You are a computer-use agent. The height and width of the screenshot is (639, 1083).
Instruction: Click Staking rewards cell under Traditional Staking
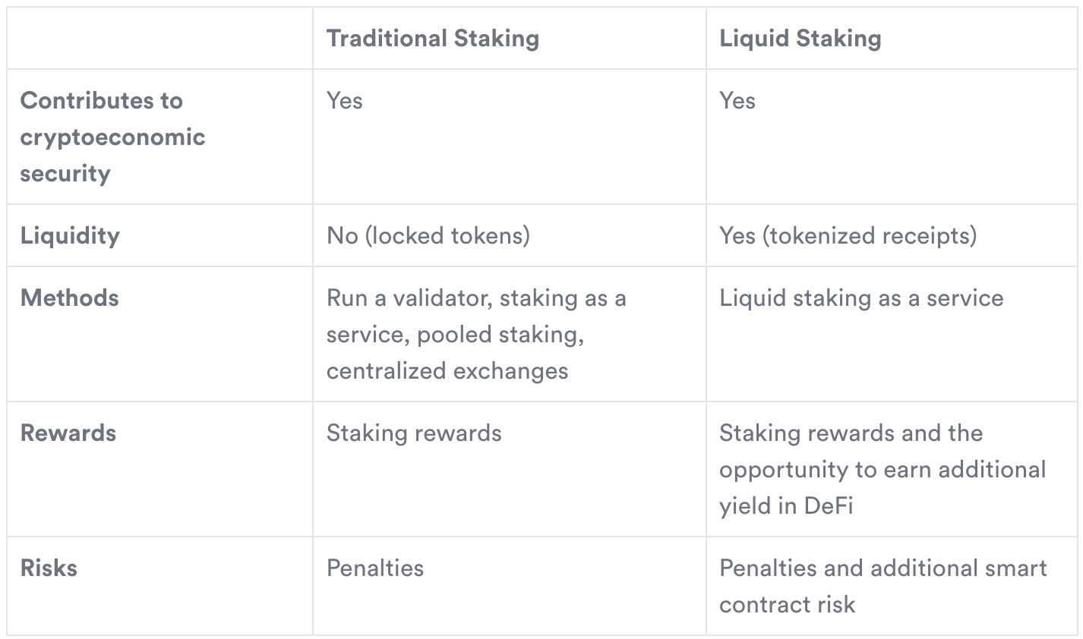coord(414,433)
